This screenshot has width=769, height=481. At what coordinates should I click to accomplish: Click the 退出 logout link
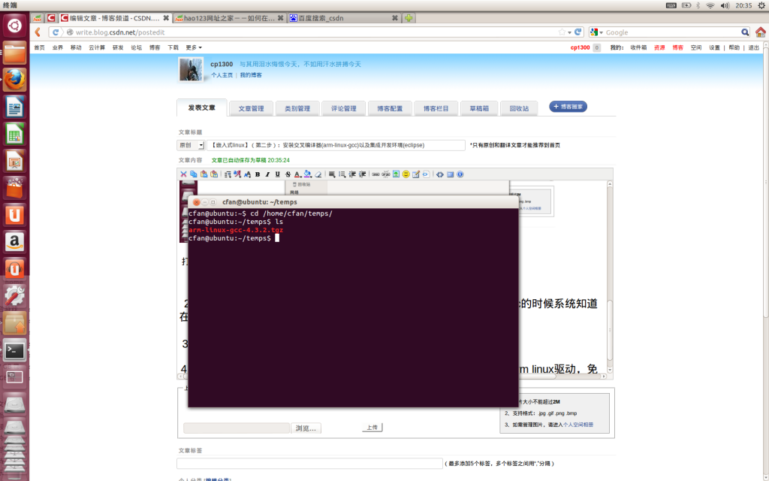click(x=754, y=47)
